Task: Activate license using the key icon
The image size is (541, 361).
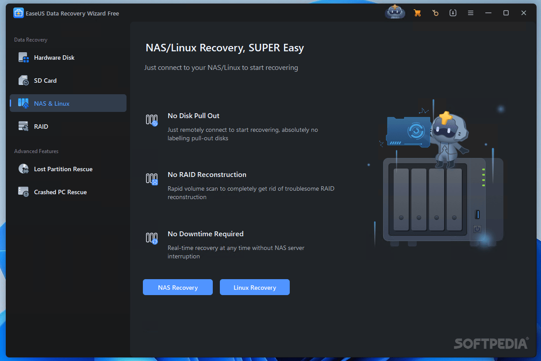Action: (x=435, y=13)
